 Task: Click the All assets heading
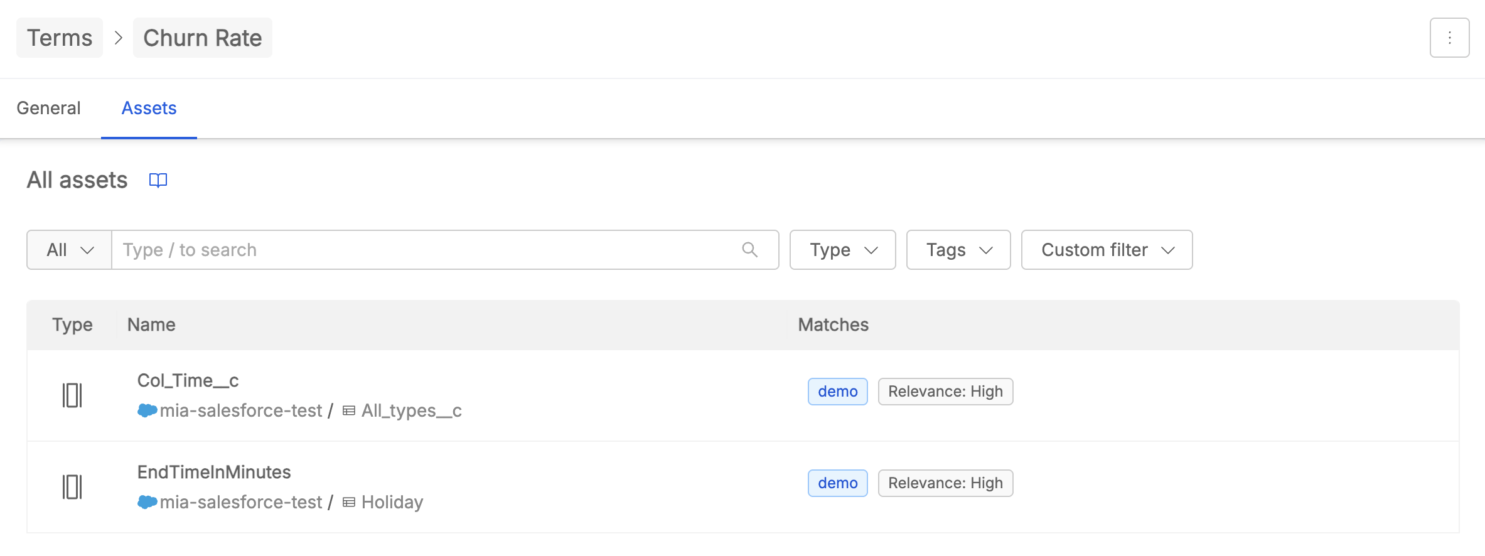[77, 180]
